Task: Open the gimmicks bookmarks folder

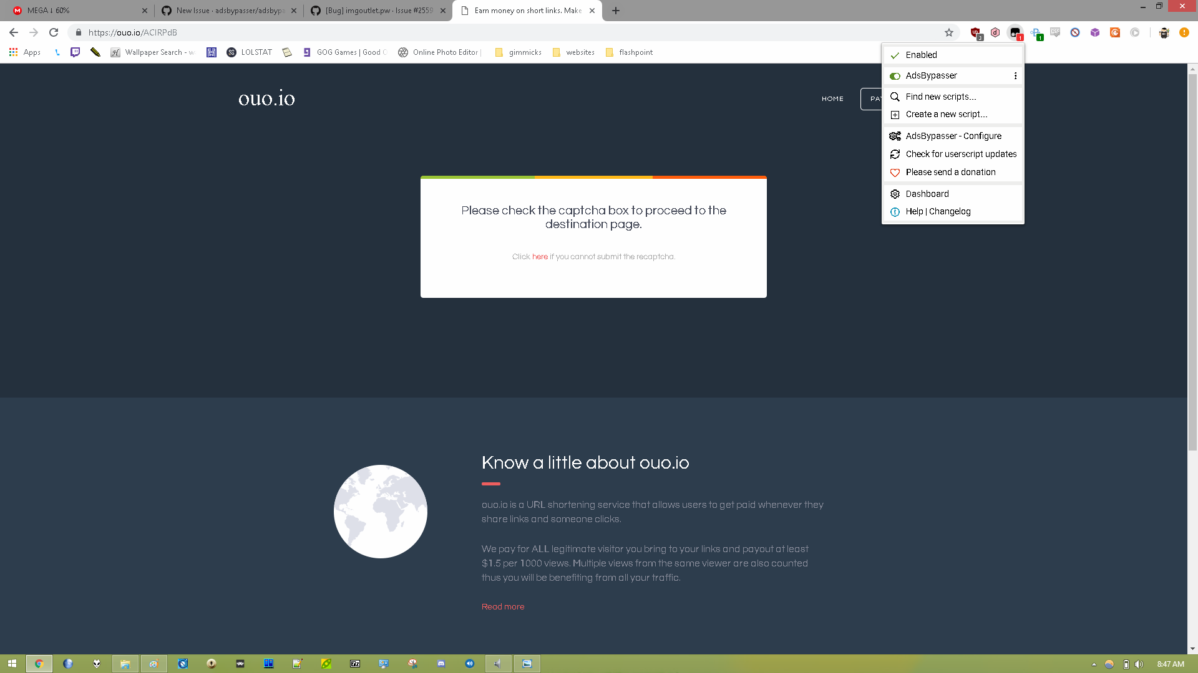Action: point(518,52)
